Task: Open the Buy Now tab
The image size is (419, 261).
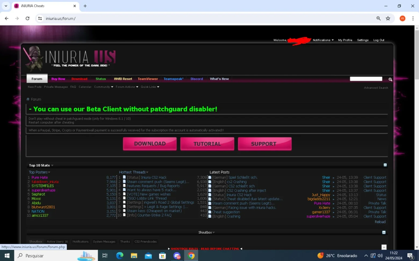Action: pyautogui.click(x=58, y=79)
